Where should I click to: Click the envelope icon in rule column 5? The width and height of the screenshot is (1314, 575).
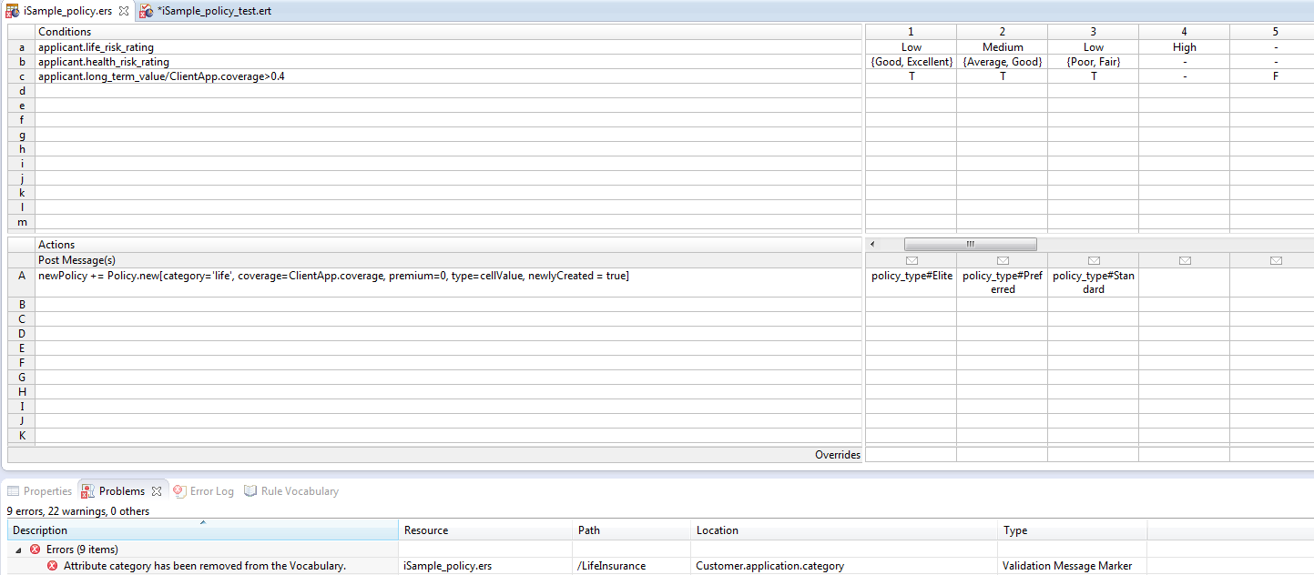(x=1276, y=260)
